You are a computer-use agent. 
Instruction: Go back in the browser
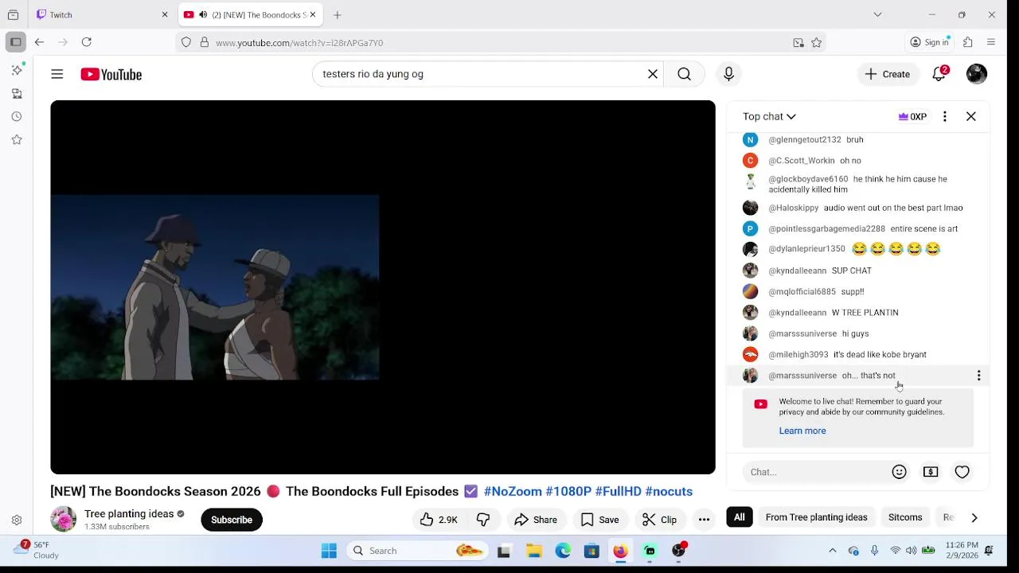[x=39, y=42]
